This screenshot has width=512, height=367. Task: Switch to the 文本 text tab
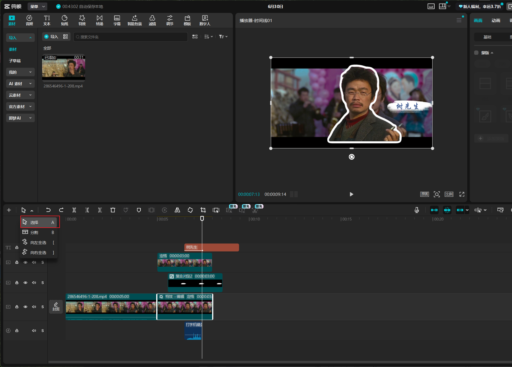[x=47, y=20]
